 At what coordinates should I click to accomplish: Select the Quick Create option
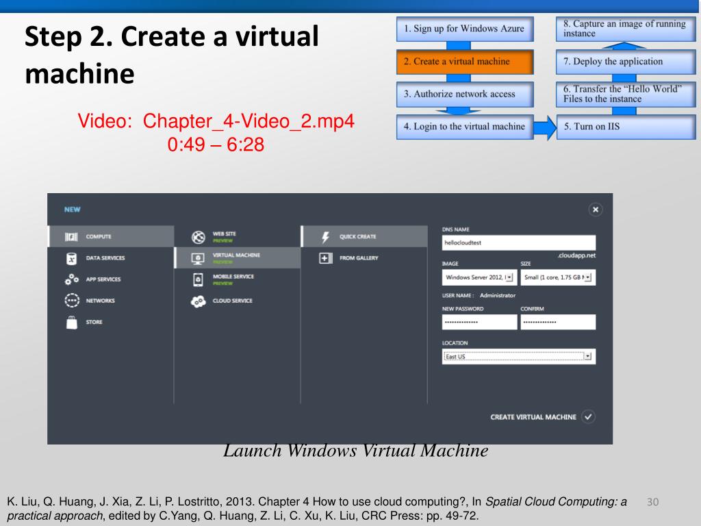pyautogui.click(x=364, y=236)
